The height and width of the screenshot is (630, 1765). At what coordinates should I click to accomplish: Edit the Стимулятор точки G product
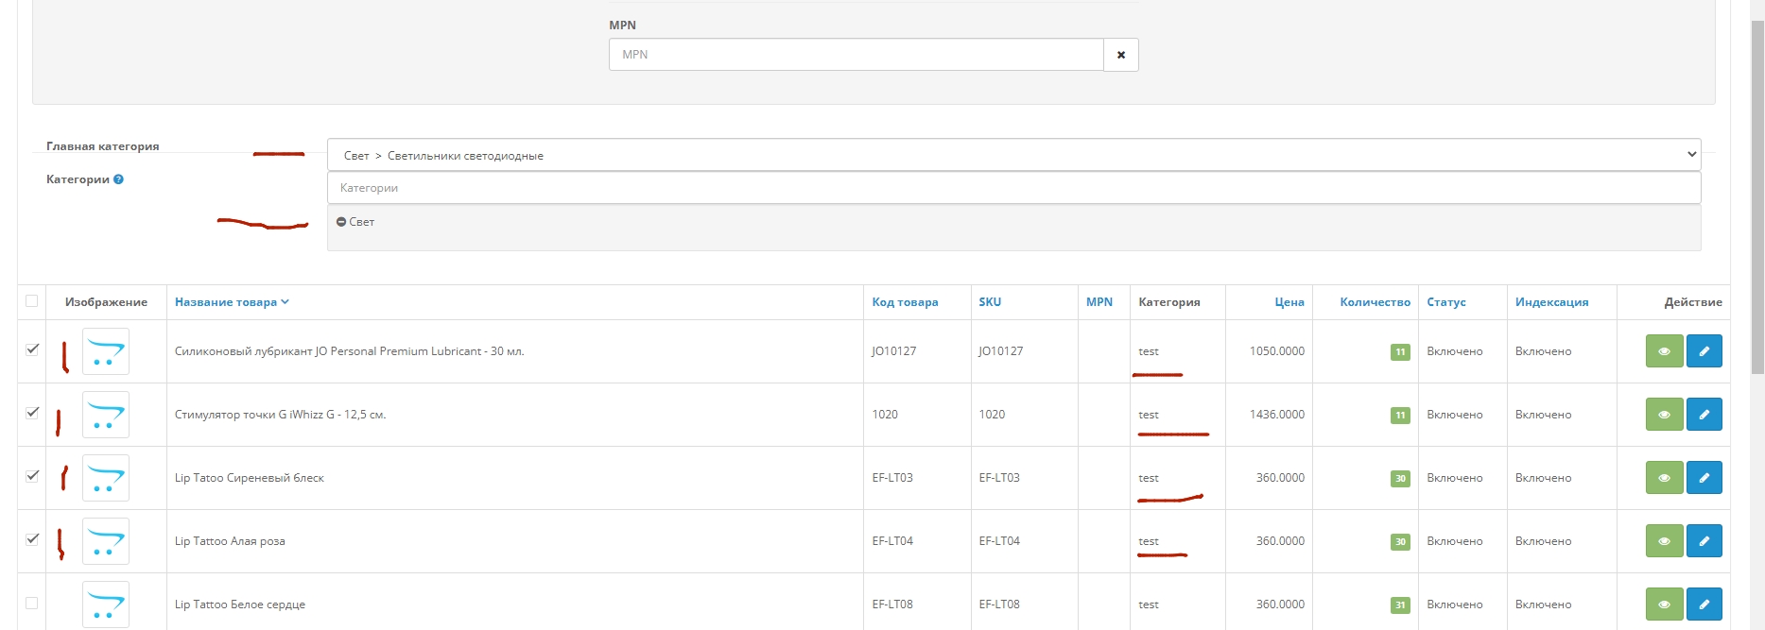(x=1704, y=415)
